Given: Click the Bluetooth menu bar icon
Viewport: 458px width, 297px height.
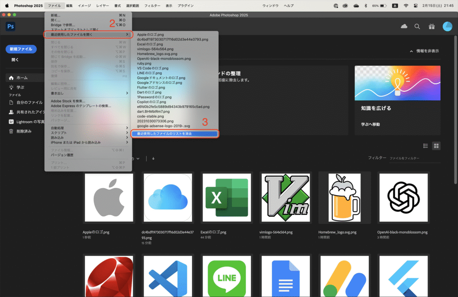Looking at the screenshot, I should tap(366, 5).
